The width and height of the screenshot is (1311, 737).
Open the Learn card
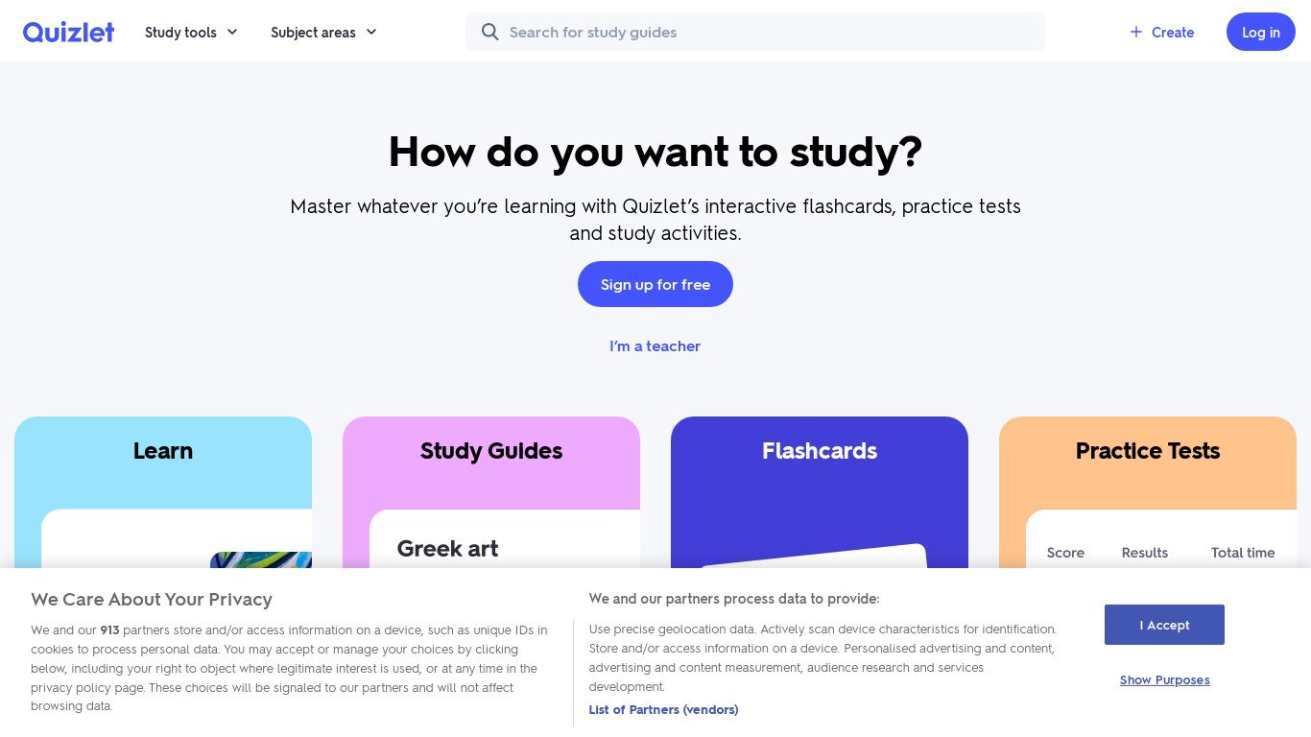pyautogui.click(x=163, y=451)
